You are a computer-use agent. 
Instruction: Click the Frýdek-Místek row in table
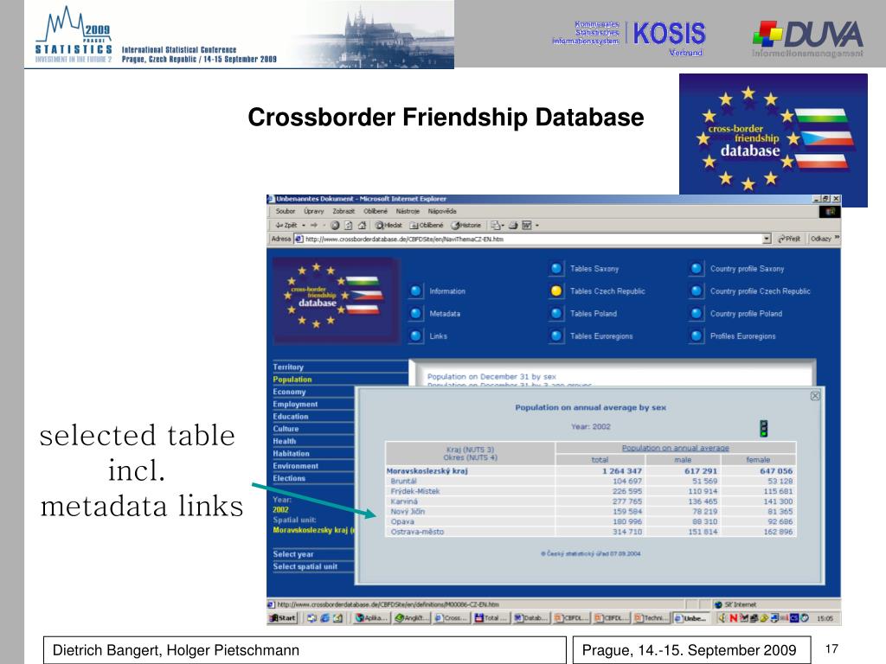click(590, 491)
